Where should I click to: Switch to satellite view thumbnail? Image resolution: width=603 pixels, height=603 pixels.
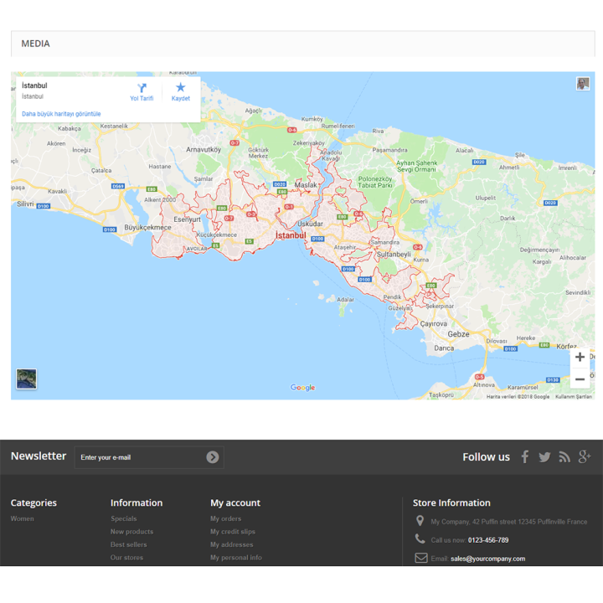coord(27,379)
